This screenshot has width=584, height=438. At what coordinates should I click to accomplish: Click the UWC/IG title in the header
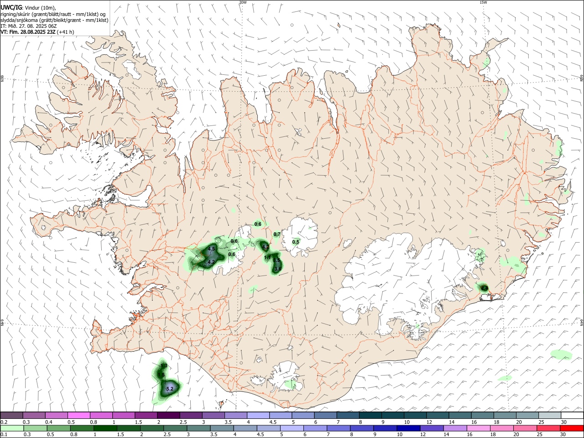(11, 8)
